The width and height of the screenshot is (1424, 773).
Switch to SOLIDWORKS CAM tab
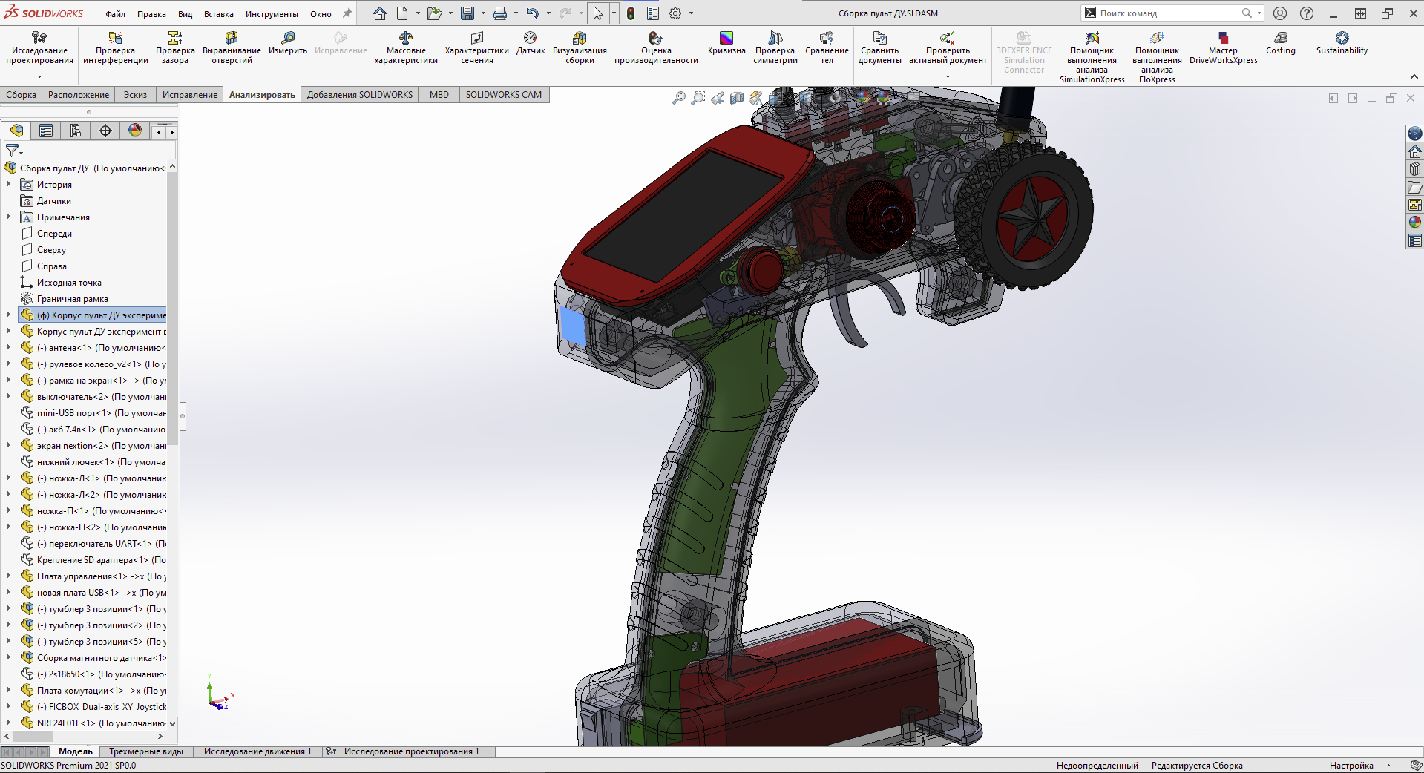coord(504,95)
